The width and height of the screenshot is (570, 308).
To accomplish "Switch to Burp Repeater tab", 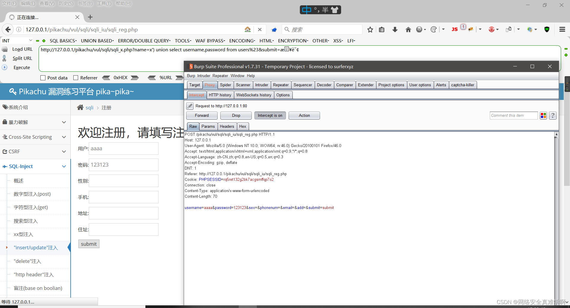I will (x=281, y=85).
